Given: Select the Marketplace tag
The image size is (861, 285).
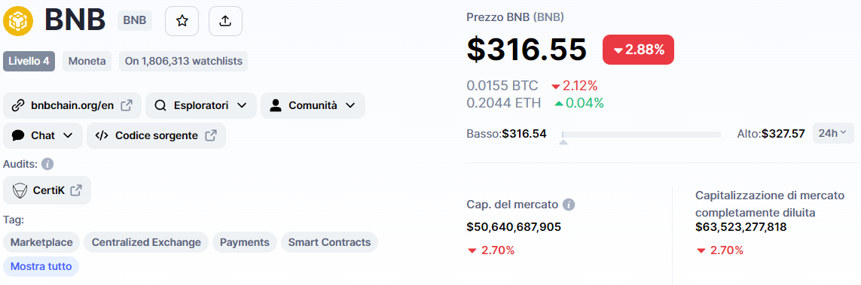Looking at the screenshot, I should coord(41,242).
